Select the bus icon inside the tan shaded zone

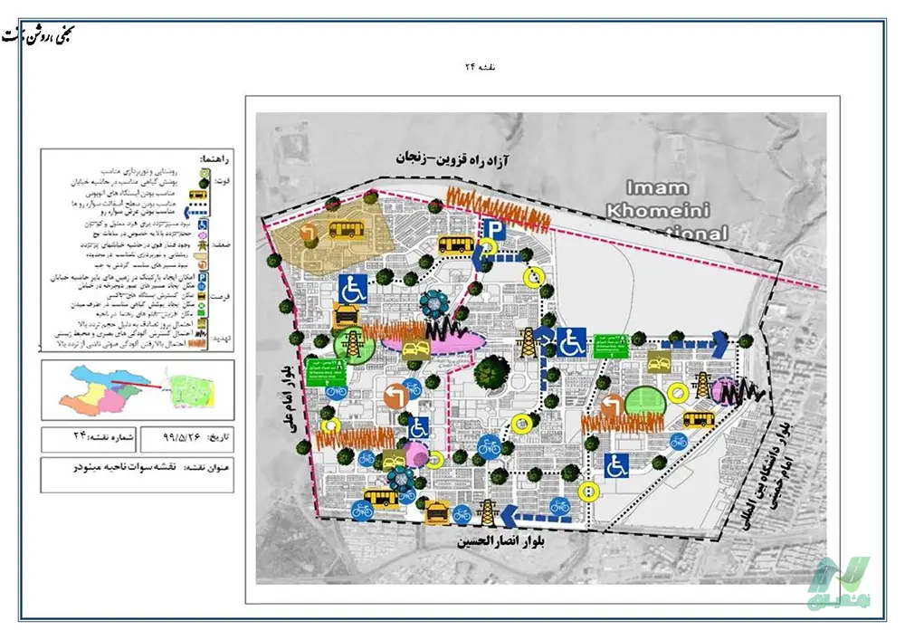tap(347, 229)
